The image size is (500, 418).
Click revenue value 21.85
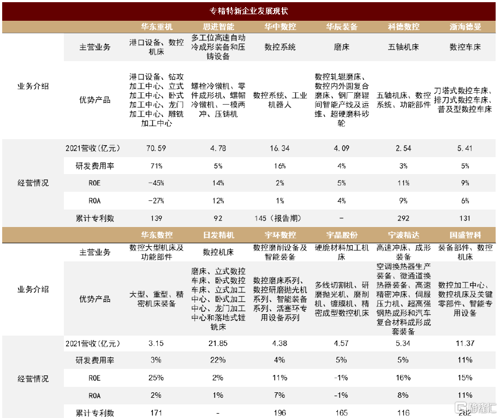218,343
